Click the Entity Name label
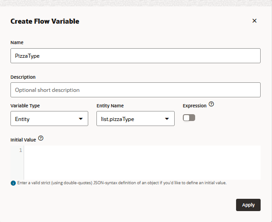 coord(110,106)
